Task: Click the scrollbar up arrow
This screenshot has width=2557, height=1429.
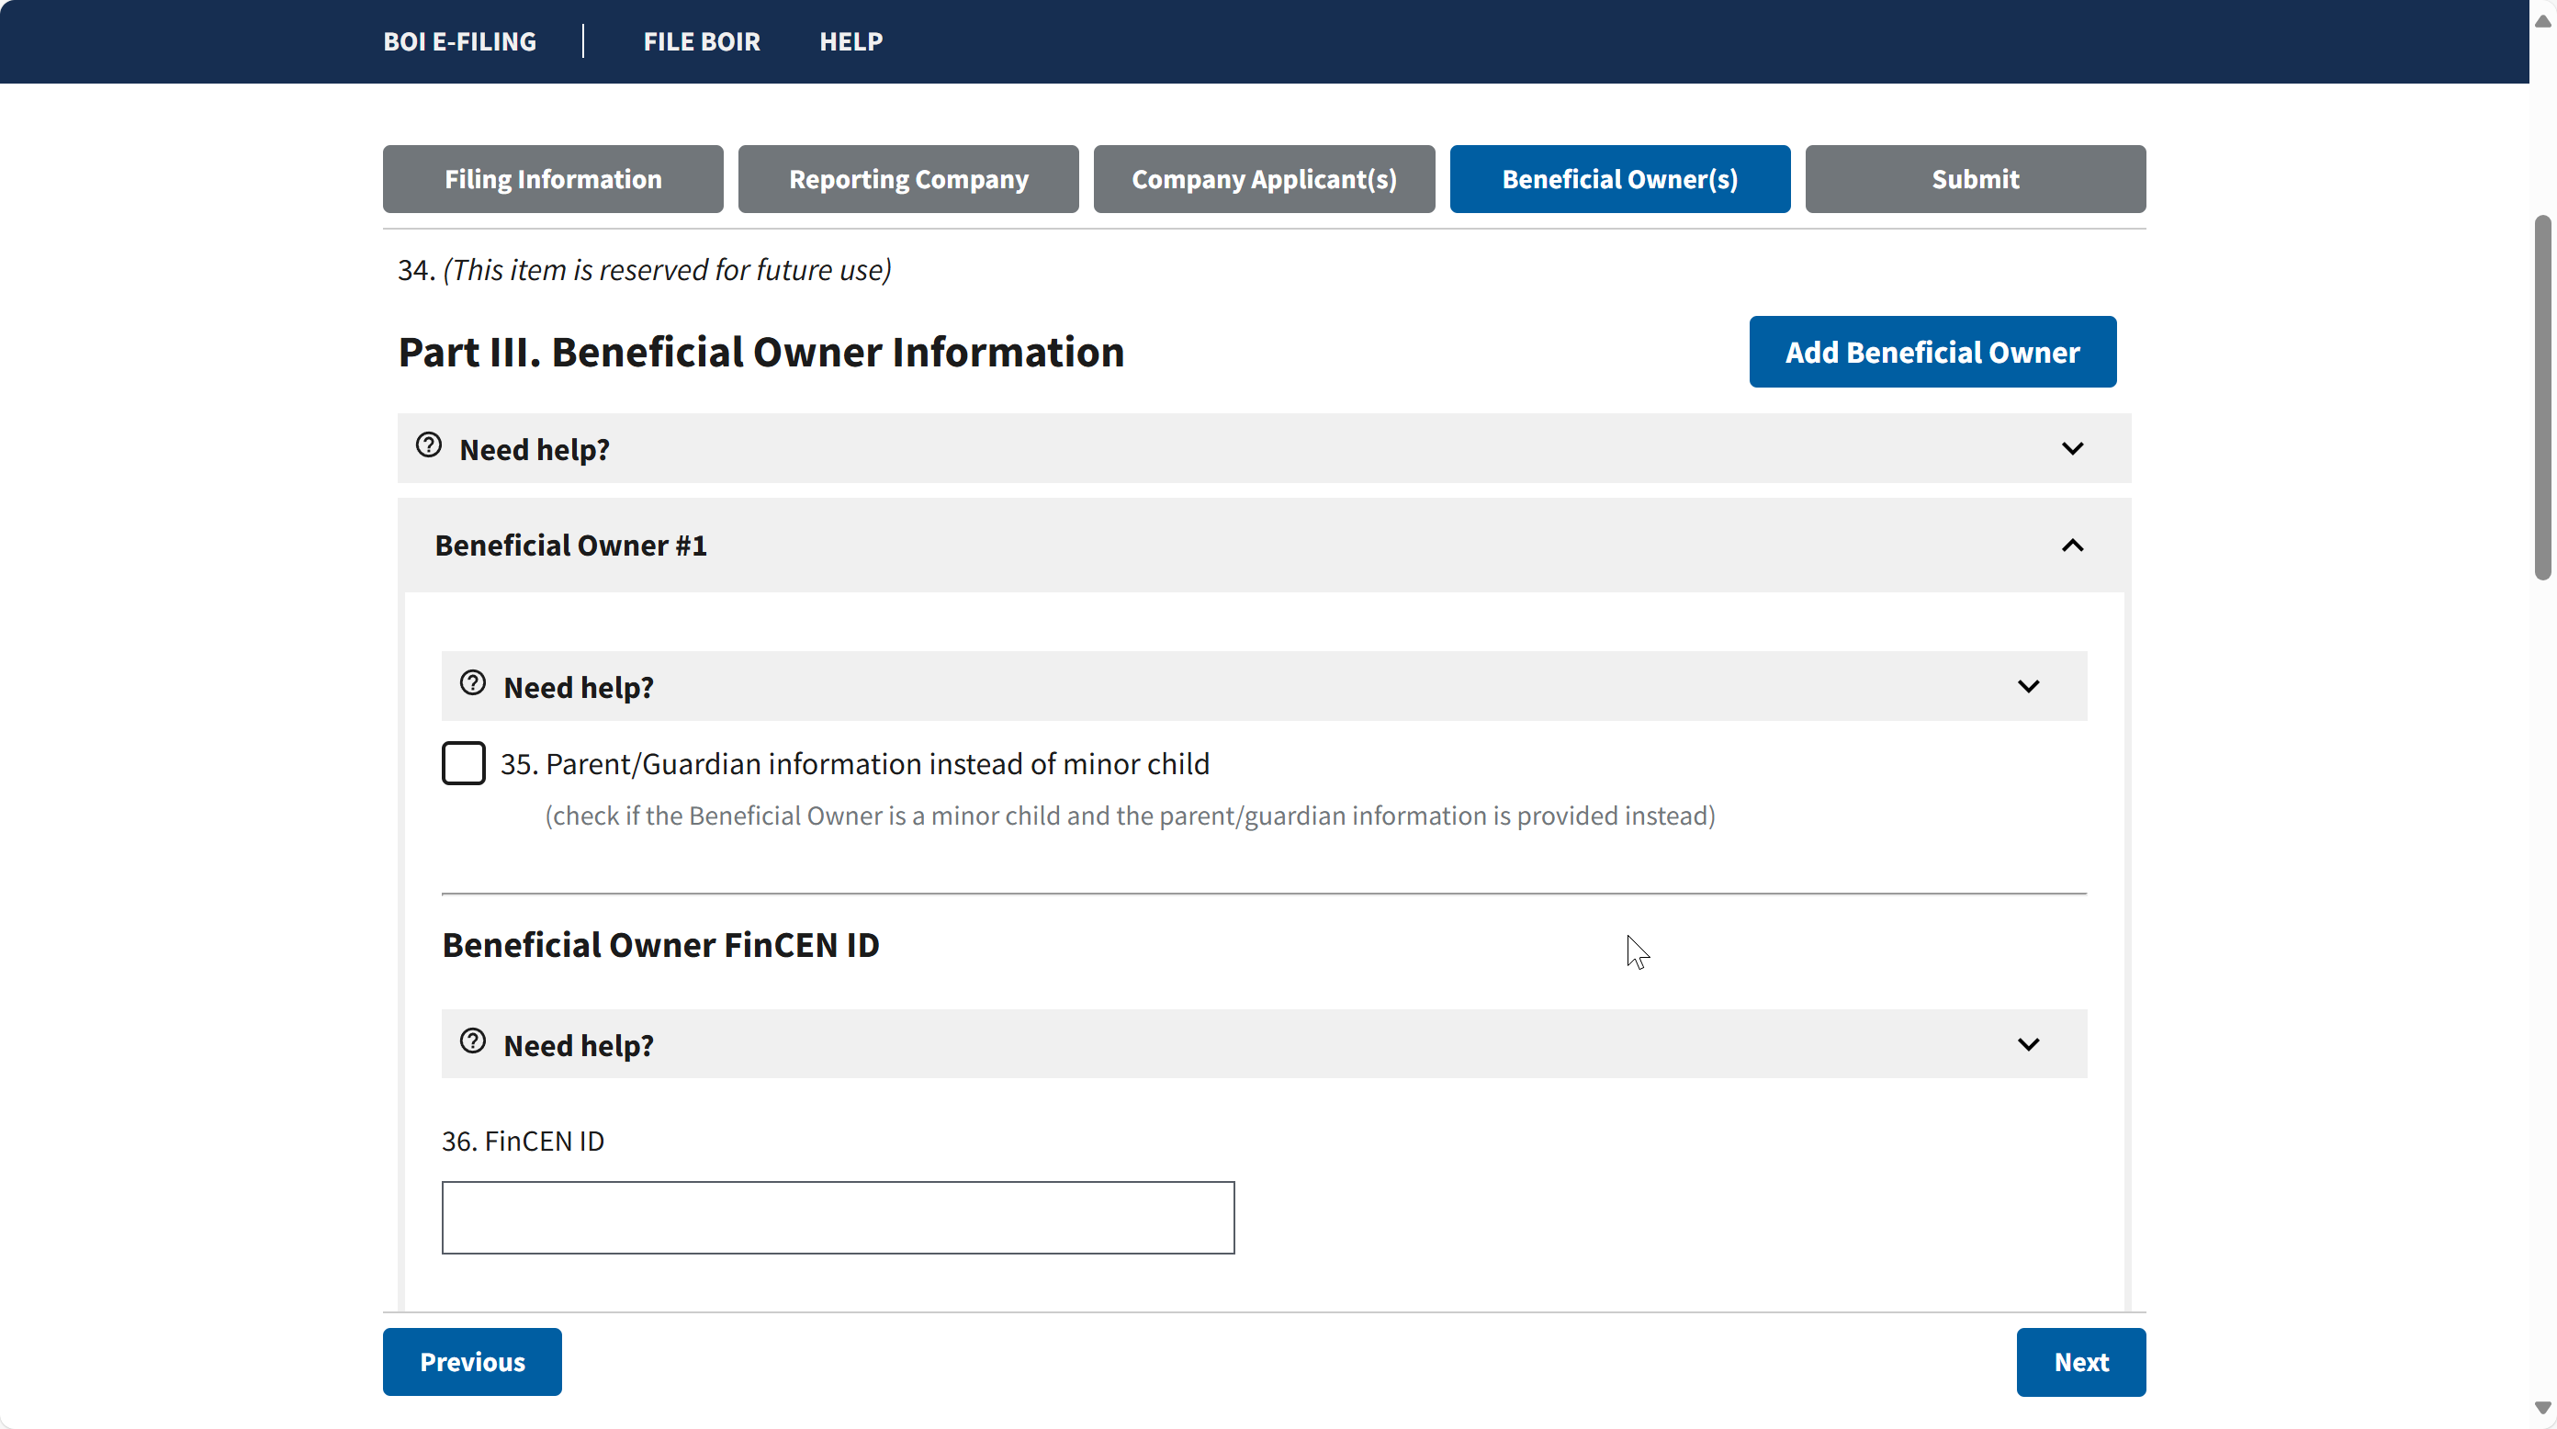Action: pos(2542,21)
